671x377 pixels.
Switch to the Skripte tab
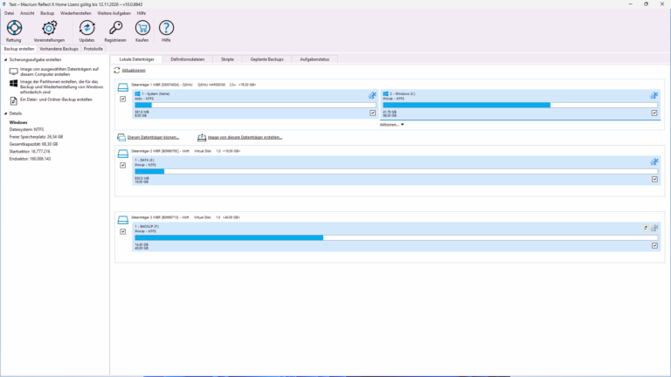pos(227,59)
